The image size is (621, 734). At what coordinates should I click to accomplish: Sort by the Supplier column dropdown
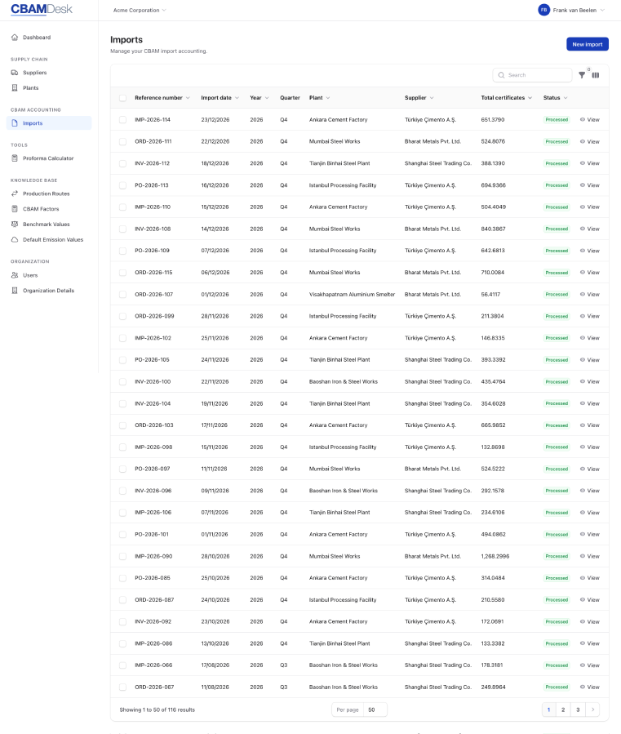432,97
